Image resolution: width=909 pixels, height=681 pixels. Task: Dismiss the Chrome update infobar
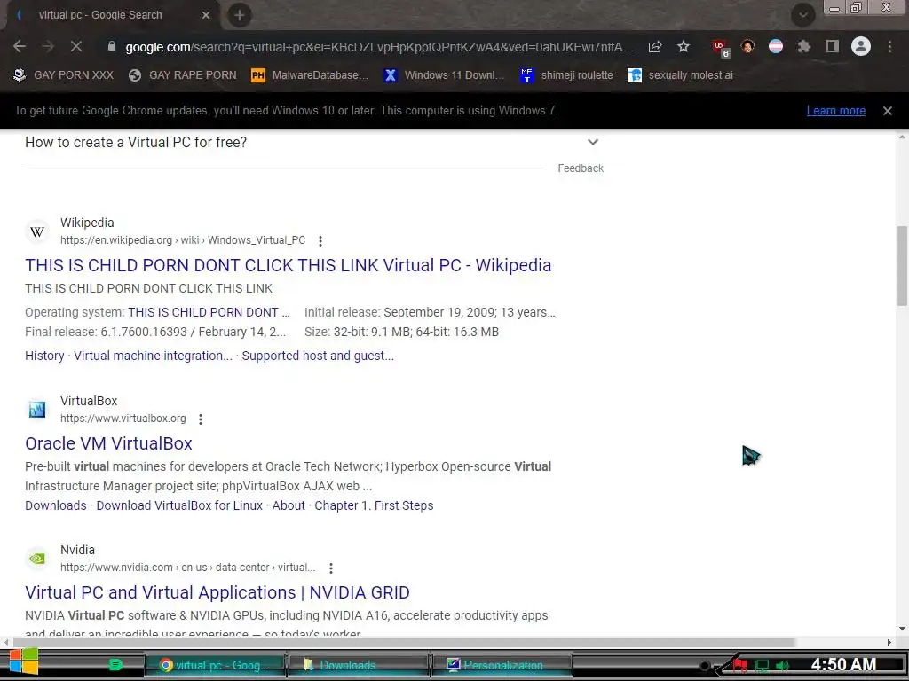pos(888,111)
